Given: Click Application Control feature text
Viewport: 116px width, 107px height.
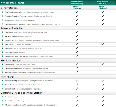Looking at the screenshot, I should [x=32, y=41].
